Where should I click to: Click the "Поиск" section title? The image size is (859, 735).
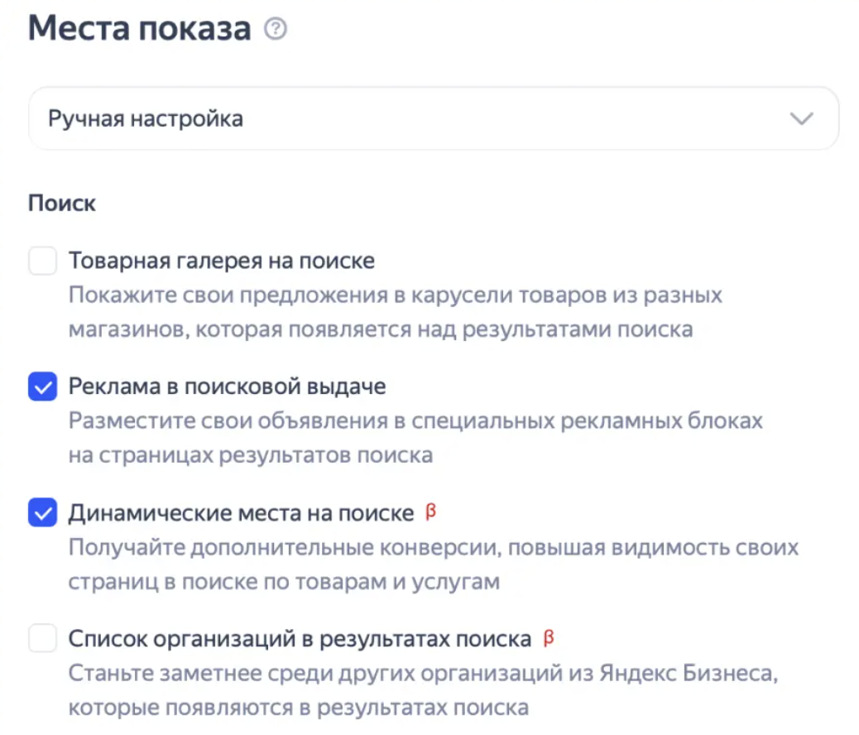[x=62, y=203]
